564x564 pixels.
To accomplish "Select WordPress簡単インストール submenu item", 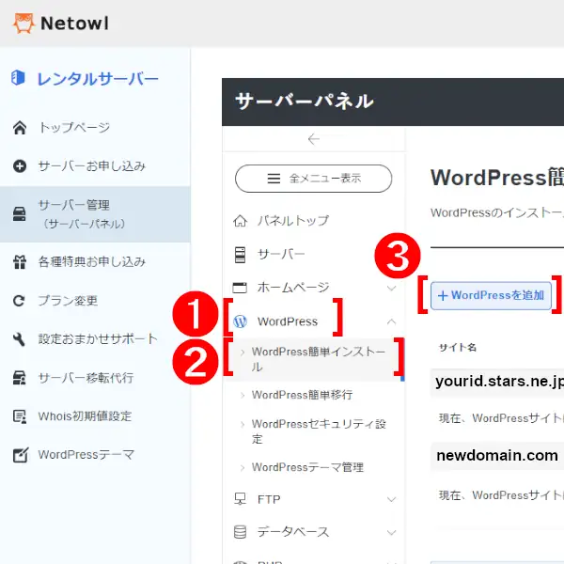I will 313,359.
